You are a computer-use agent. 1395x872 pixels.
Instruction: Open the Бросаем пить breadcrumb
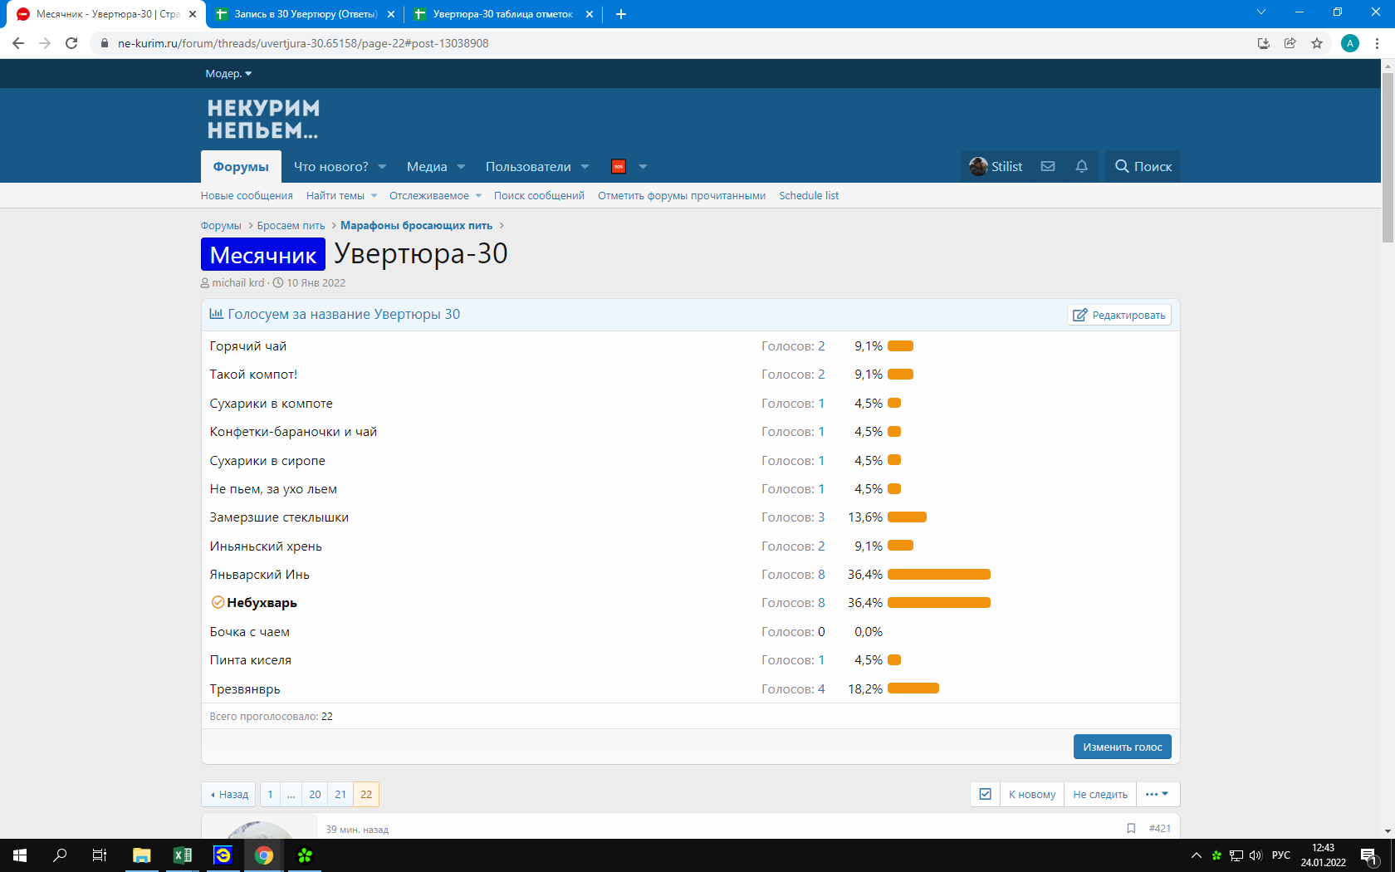coord(291,226)
